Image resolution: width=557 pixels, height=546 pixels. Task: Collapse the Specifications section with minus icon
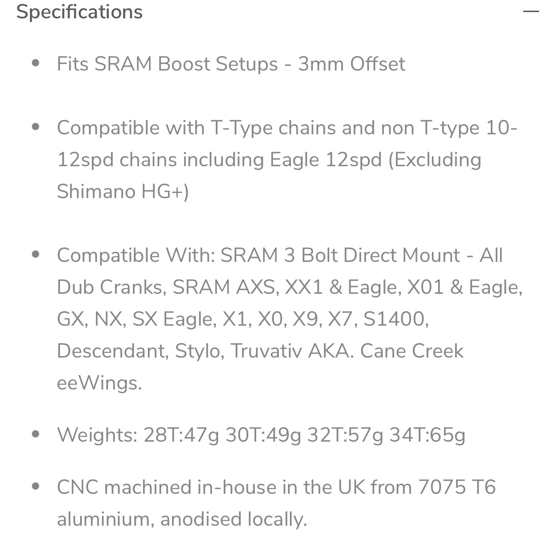click(x=531, y=12)
